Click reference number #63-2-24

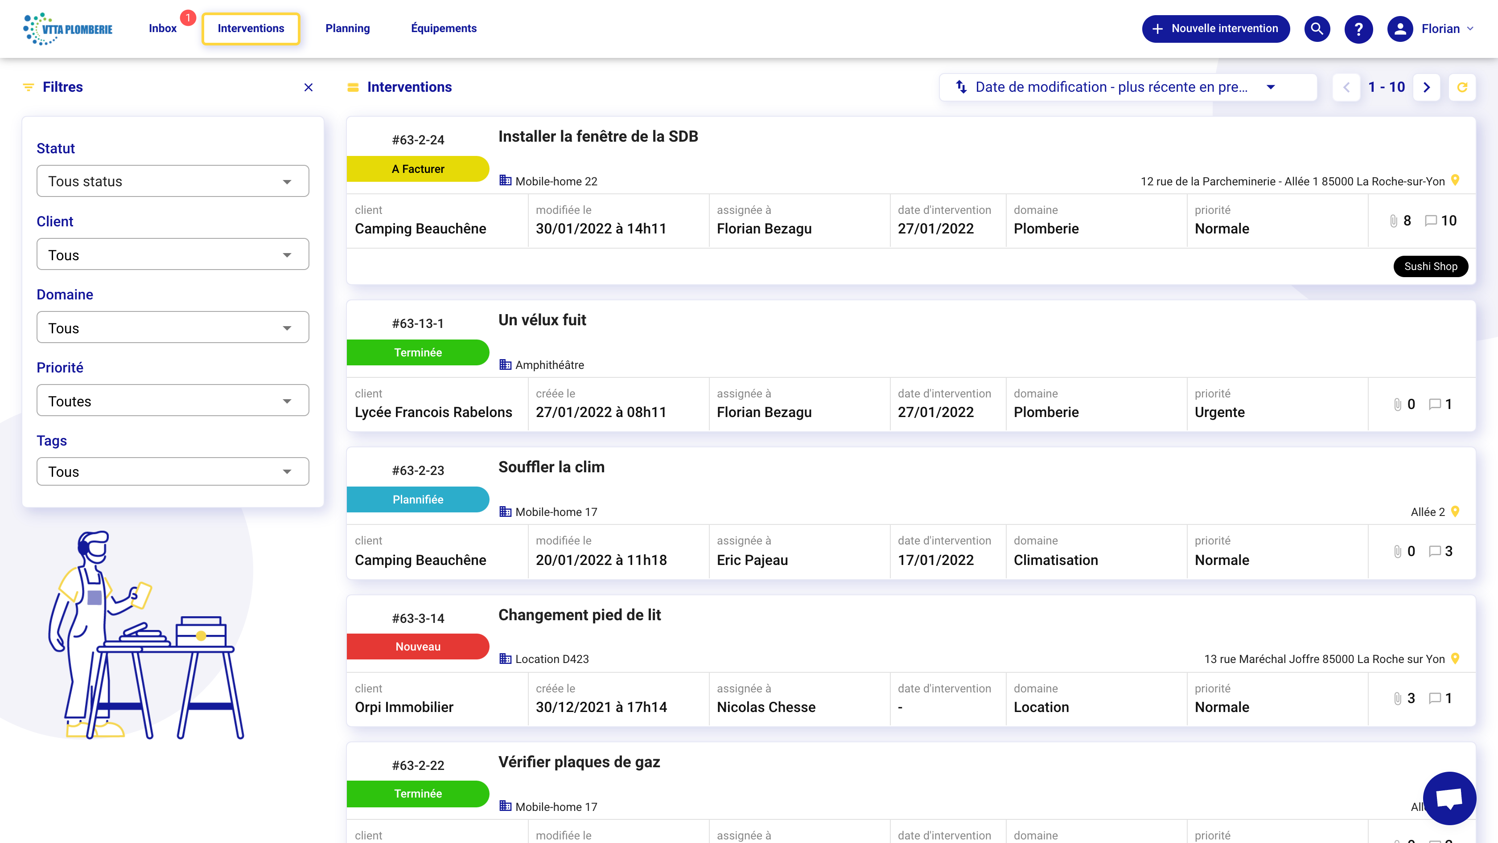tap(418, 139)
